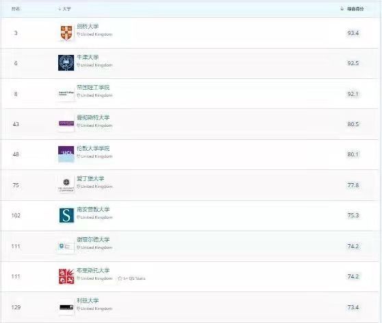Click the UCL purple logo
Image resolution: width=382 pixels, height=323 pixels.
pos(66,154)
